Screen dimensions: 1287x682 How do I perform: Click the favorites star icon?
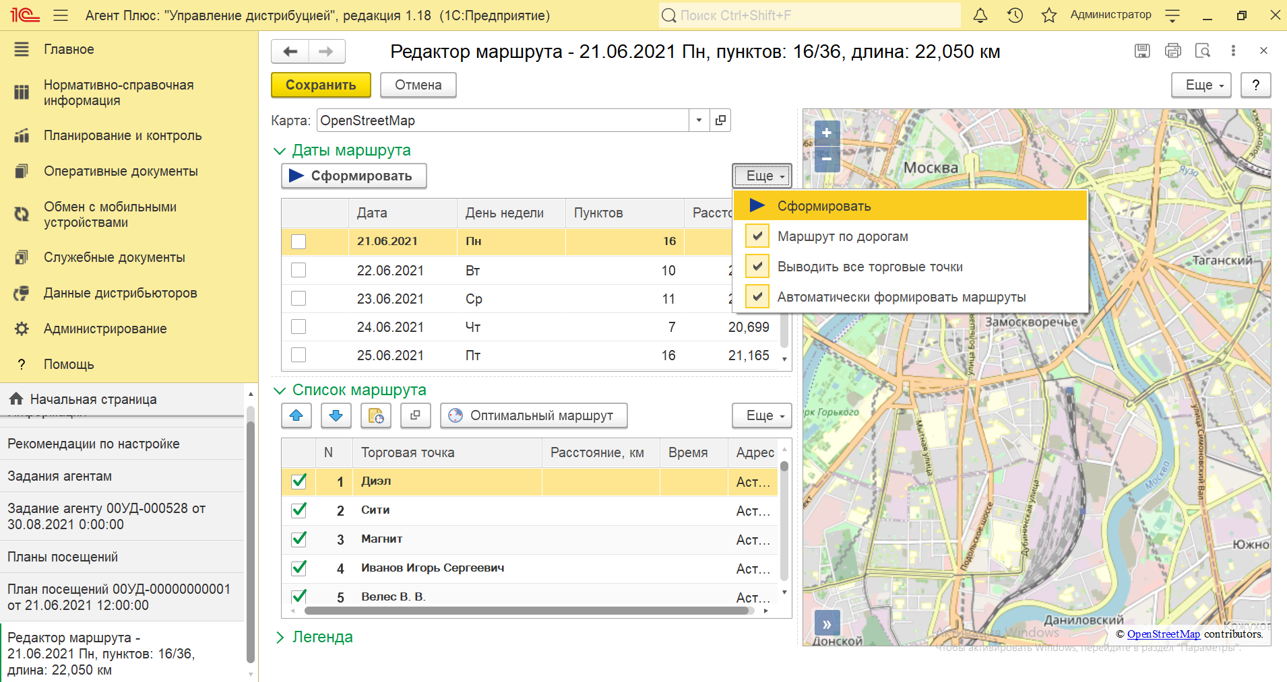click(1048, 15)
